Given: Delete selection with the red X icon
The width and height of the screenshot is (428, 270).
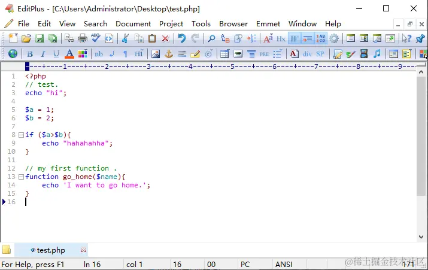Looking at the screenshot, I should (x=165, y=38).
